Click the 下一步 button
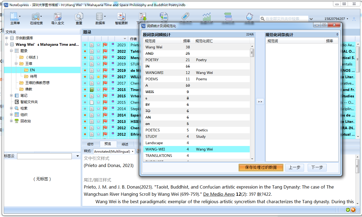 pyautogui.click(x=317, y=167)
